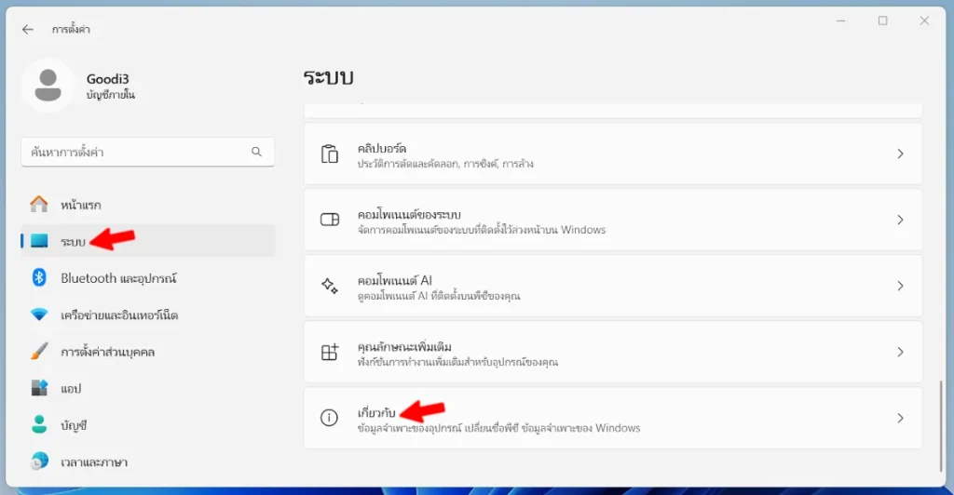
Task: Click the Bluetooth icon in sidebar
Action: tap(39, 278)
